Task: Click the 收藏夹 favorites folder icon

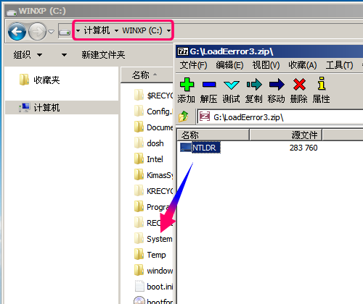Action: point(24,80)
